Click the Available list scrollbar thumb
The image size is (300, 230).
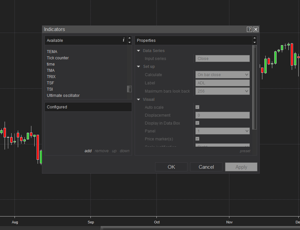pyautogui.click(x=129, y=89)
